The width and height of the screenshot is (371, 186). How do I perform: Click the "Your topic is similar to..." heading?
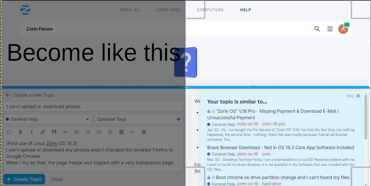click(237, 102)
